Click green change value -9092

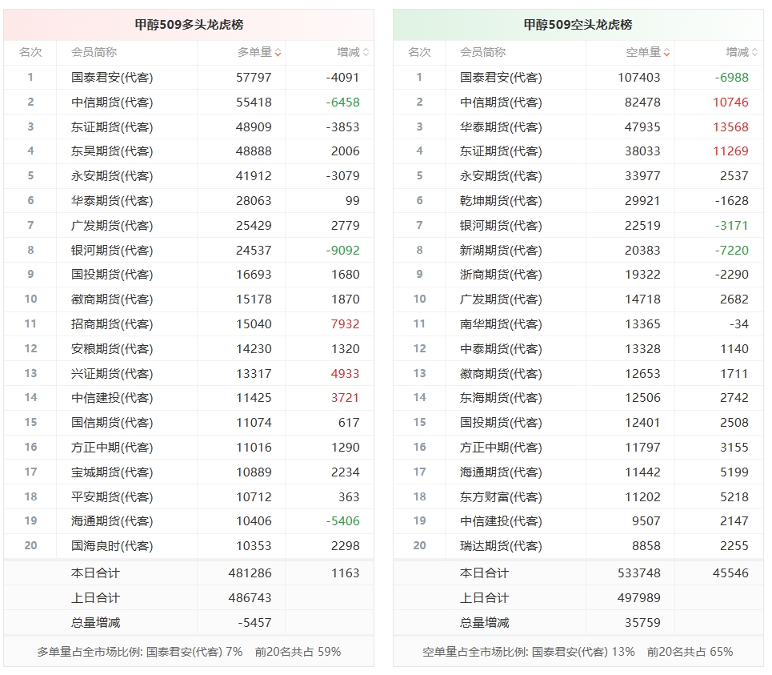[342, 250]
